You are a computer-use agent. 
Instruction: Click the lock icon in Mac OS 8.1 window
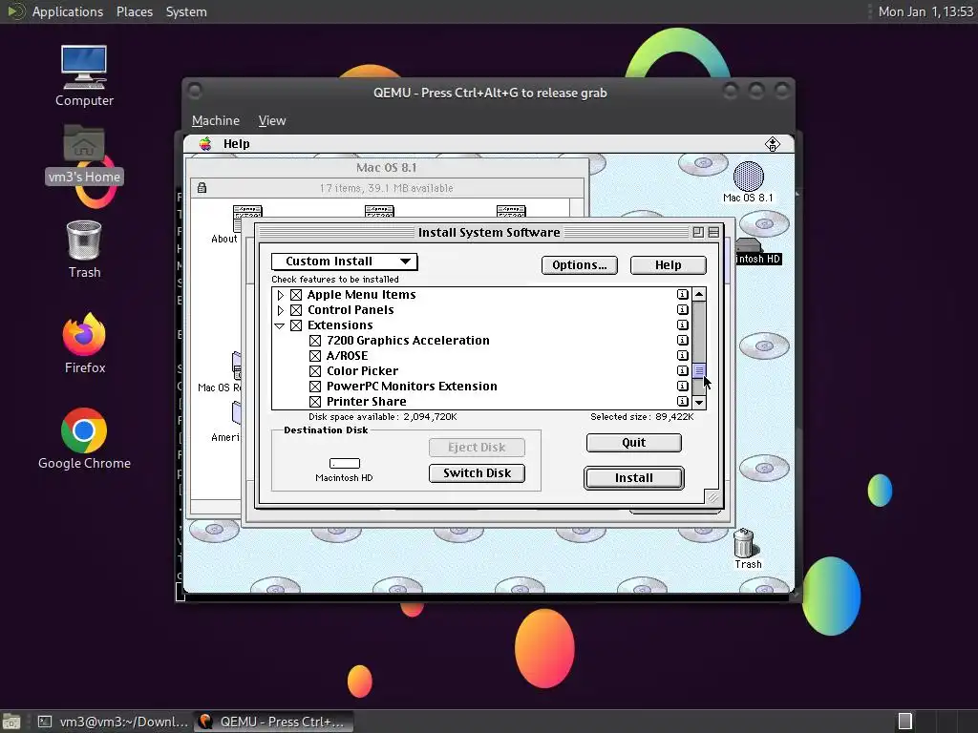tap(202, 188)
